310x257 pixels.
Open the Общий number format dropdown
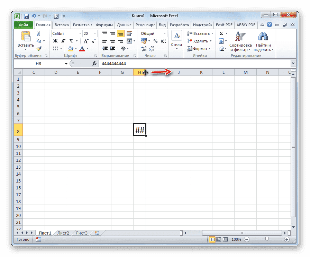[165, 33]
